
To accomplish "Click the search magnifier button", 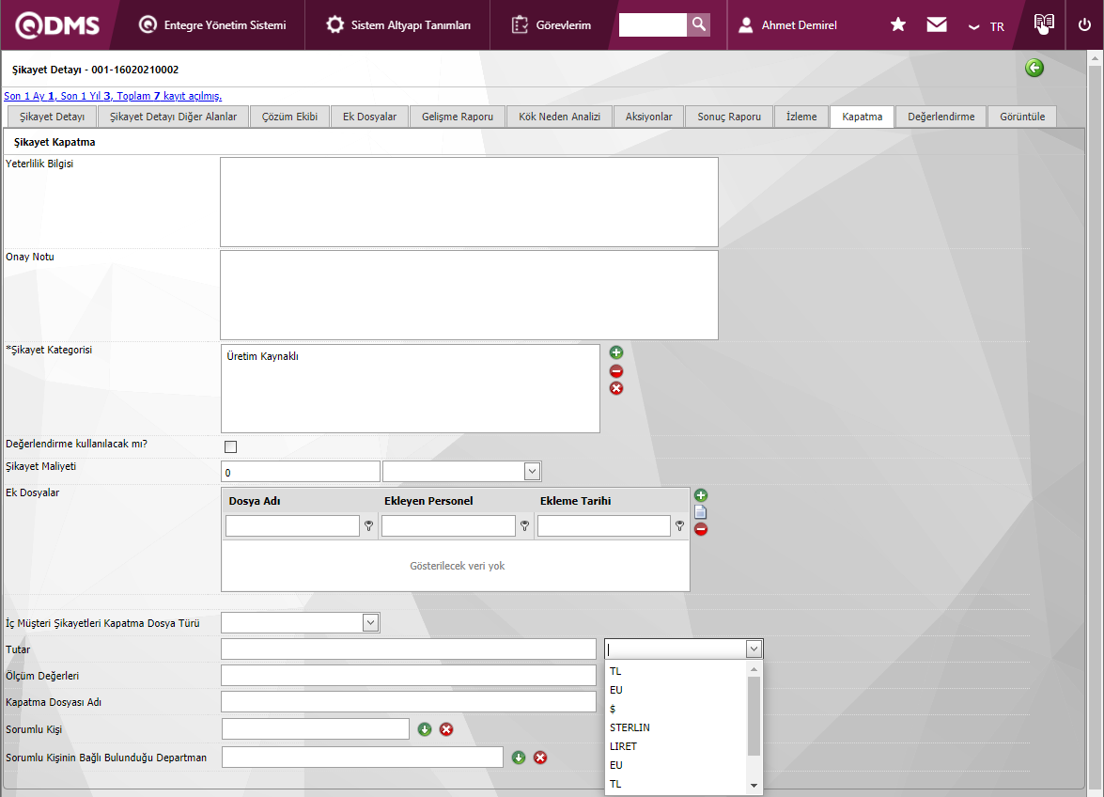I will 698,24.
